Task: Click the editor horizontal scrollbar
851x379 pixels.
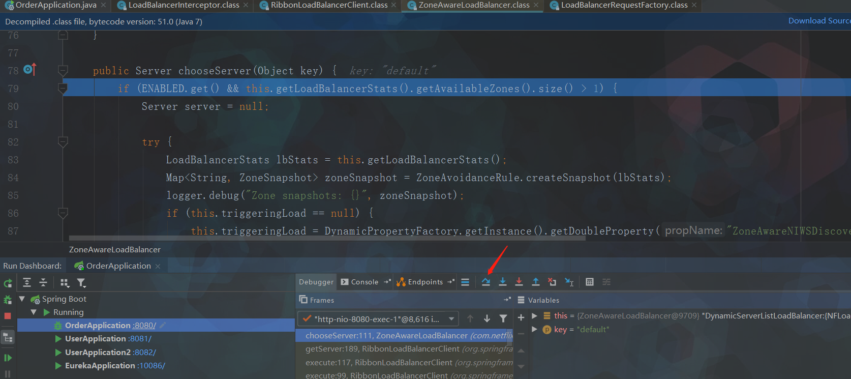Action: 327,238
